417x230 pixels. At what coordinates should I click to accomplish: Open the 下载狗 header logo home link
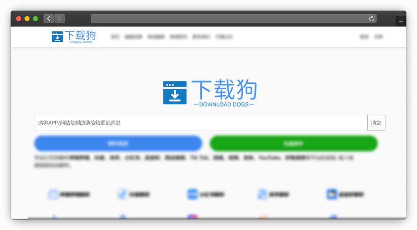point(74,37)
